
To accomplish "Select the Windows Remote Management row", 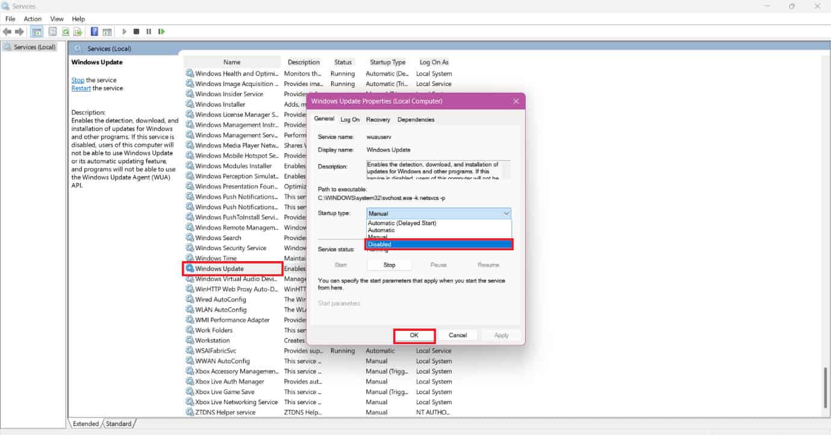I will click(x=232, y=227).
